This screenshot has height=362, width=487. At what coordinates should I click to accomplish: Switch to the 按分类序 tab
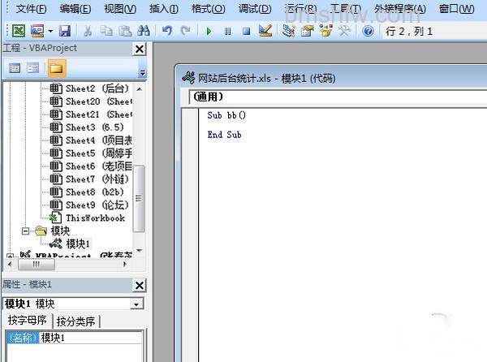[75, 321]
